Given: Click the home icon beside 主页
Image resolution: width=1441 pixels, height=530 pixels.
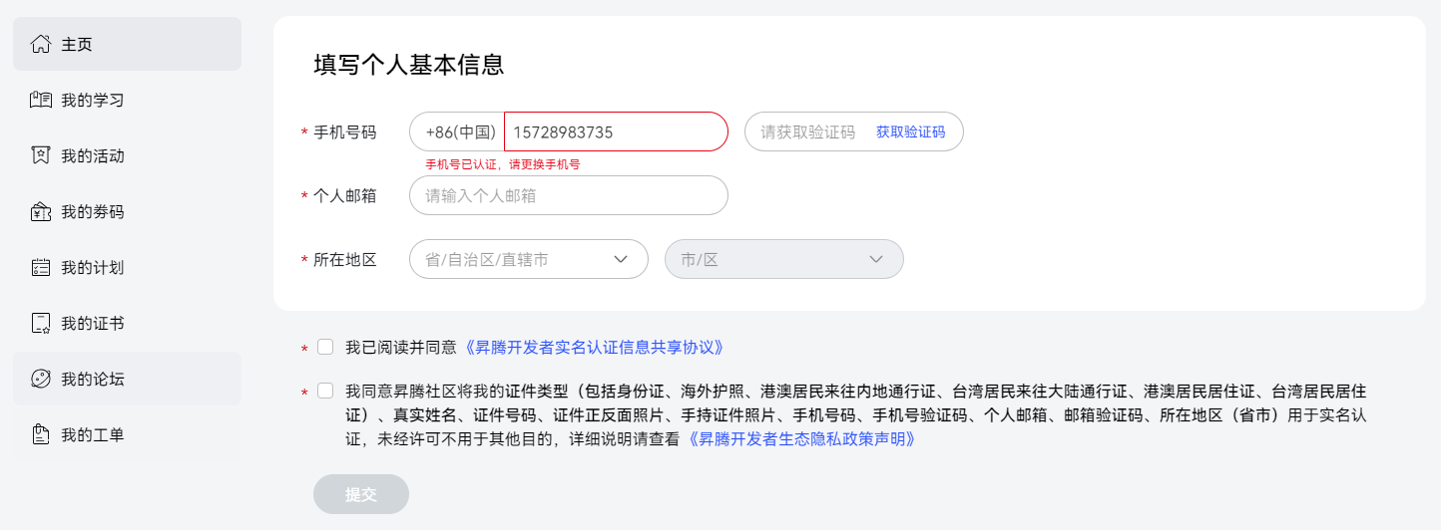Looking at the screenshot, I should [41, 44].
